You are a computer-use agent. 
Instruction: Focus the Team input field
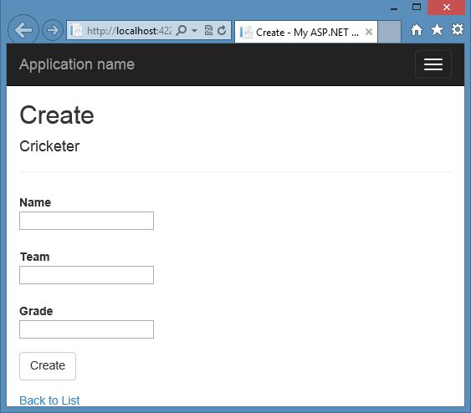point(86,275)
